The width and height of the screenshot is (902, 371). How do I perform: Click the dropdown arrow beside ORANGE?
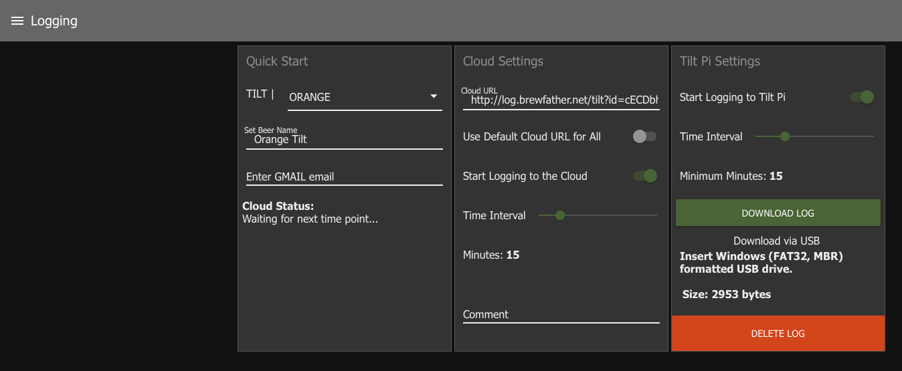pos(434,97)
